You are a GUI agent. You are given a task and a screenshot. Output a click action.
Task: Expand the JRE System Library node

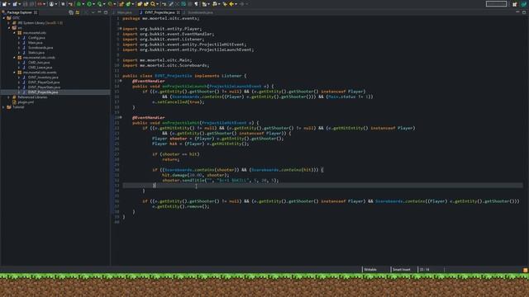tap(9, 23)
